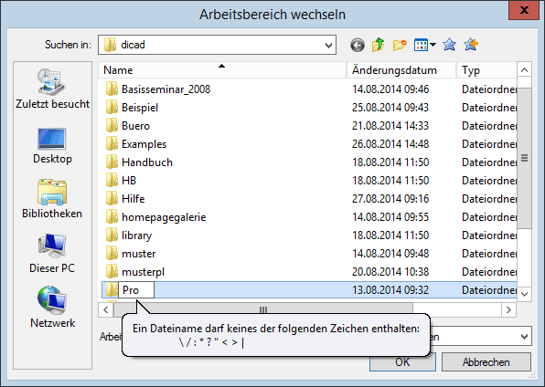
Task: Open Bibliotheken in places sidebar
Action: tap(52, 199)
